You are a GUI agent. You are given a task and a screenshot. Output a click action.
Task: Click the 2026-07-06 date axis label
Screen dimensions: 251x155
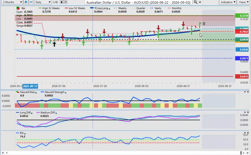(x=59, y=86)
